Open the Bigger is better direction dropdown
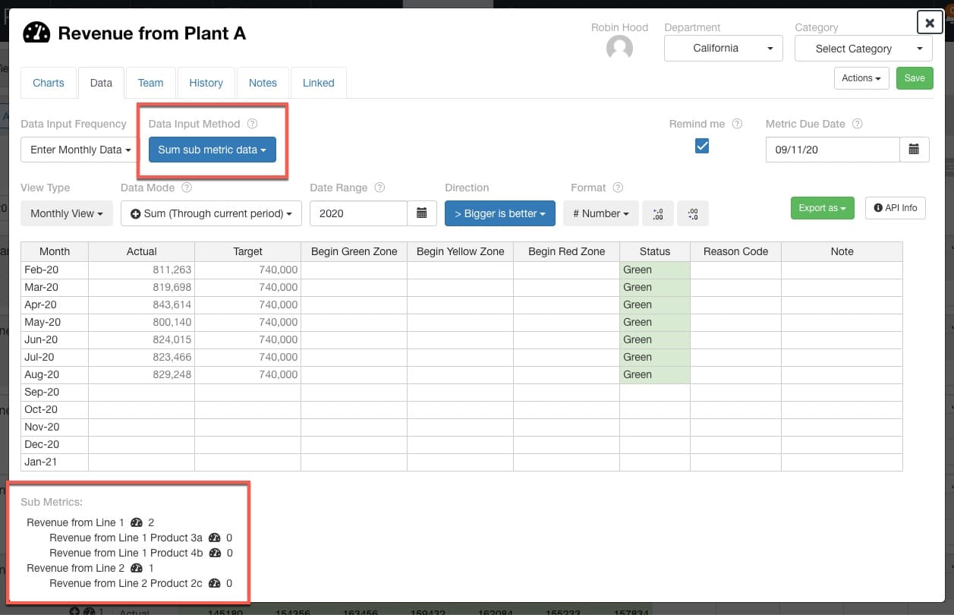Screen dimensions: 954x615 pyautogui.click(x=500, y=213)
